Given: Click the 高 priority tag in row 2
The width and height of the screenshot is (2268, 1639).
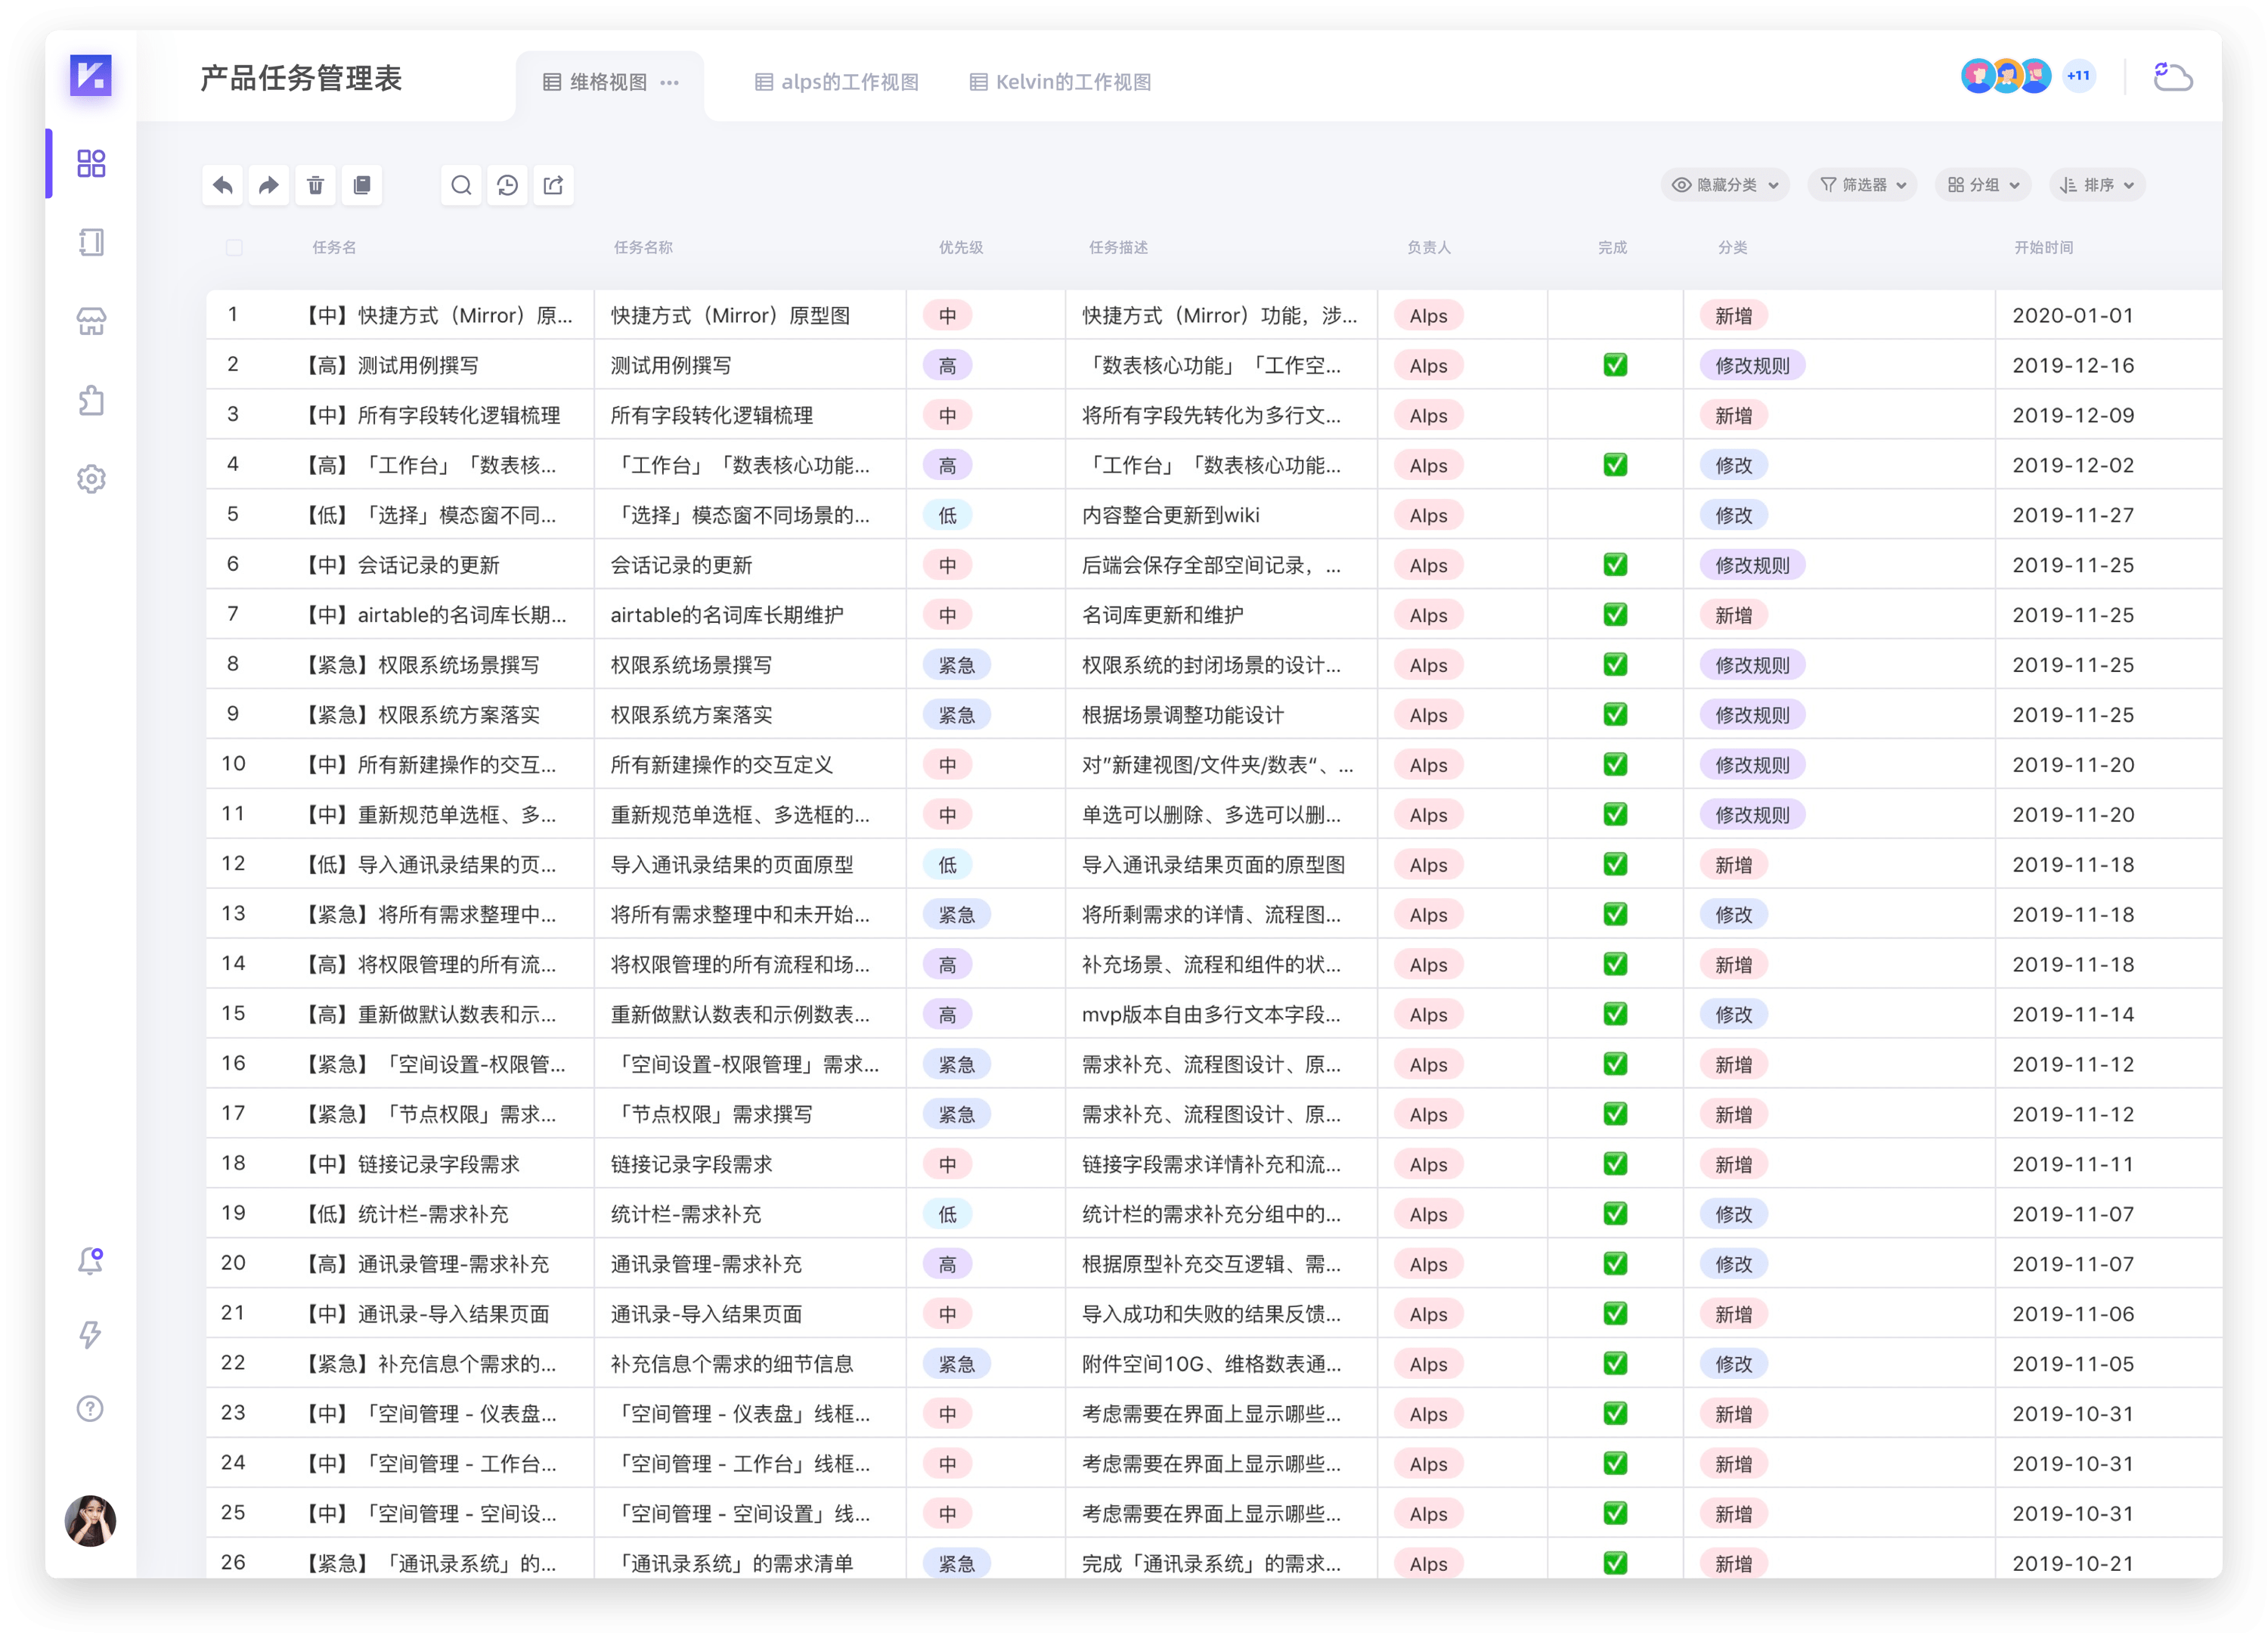Looking at the screenshot, I should (947, 366).
